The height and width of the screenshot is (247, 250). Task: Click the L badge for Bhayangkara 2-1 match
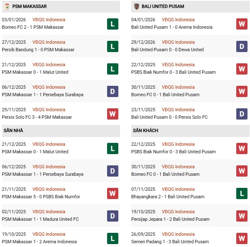tap(242, 193)
